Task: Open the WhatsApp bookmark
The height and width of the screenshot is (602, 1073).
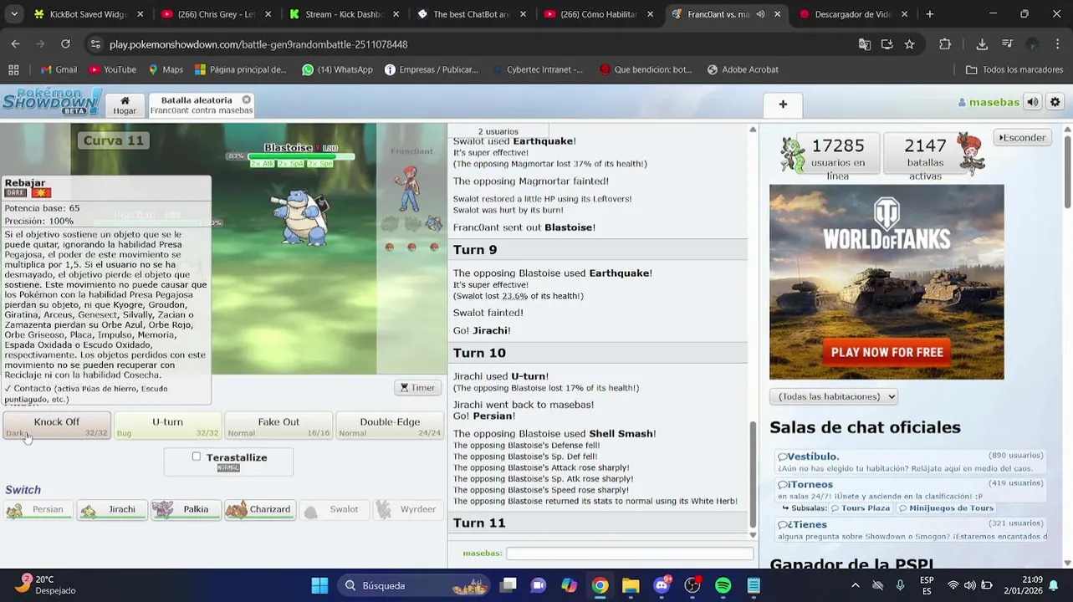Action: [x=337, y=69]
